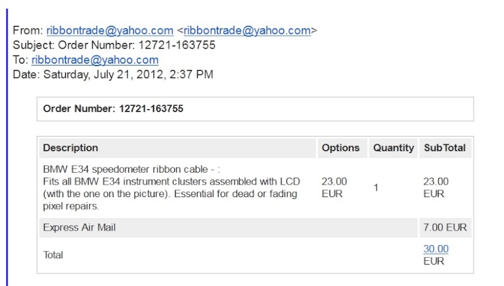Image resolution: width=504 pixels, height=286 pixels.
Task: Click the bold Order Number 12721-163755 box
Action: pos(255,109)
